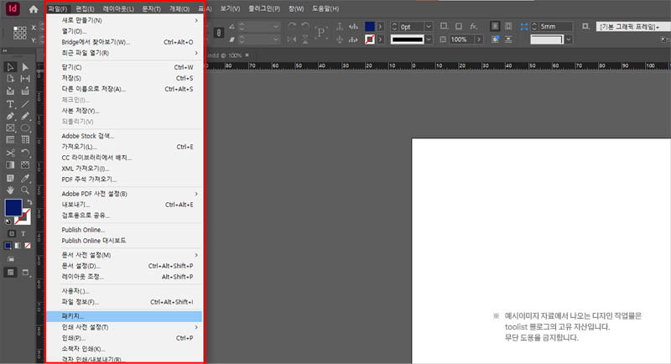The height and width of the screenshot is (364, 671).
Task: Expand fill color options arrow
Action: (380, 27)
